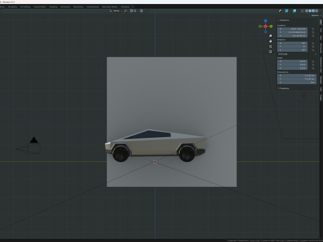Click the Location X field
This screenshot has height=242, width=323.
tap(293, 29)
